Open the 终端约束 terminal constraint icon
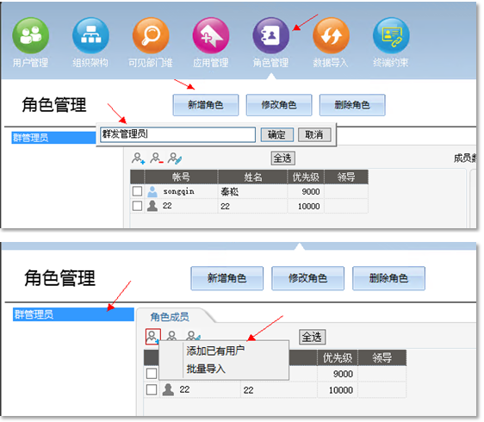484x422 pixels. (x=391, y=35)
